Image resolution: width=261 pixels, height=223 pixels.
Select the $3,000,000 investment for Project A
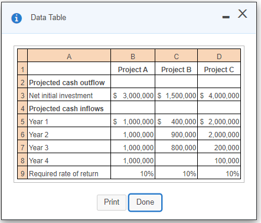click(x=133, y=95)
